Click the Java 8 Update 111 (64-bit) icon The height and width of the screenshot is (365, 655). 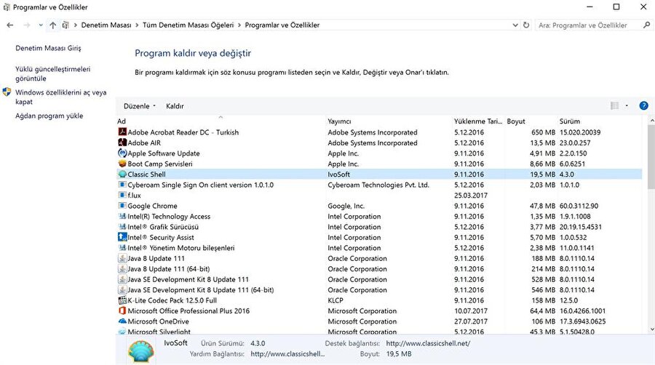122,268
